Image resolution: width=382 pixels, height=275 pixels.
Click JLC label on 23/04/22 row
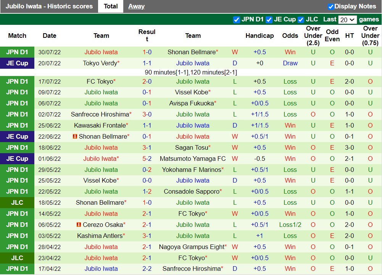[x=17, y=258]
